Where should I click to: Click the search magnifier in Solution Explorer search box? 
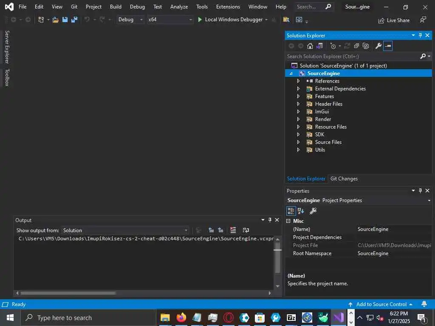click(x=423, y=56)
